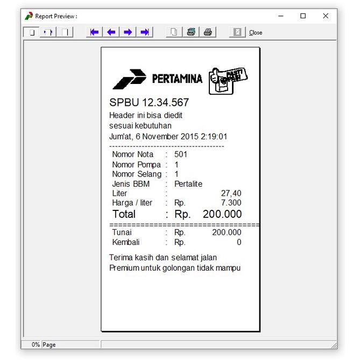Click the liter value '27,40'
The width and height of the screenshot is (360, 360).
pos(231,193)
